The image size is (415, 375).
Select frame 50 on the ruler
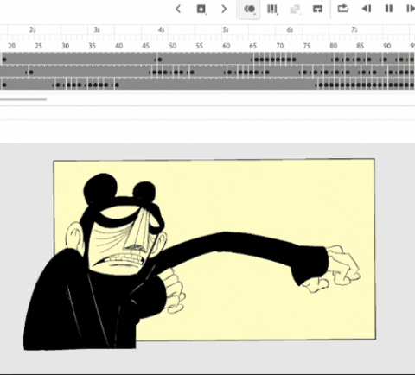(x=172, y=46)
